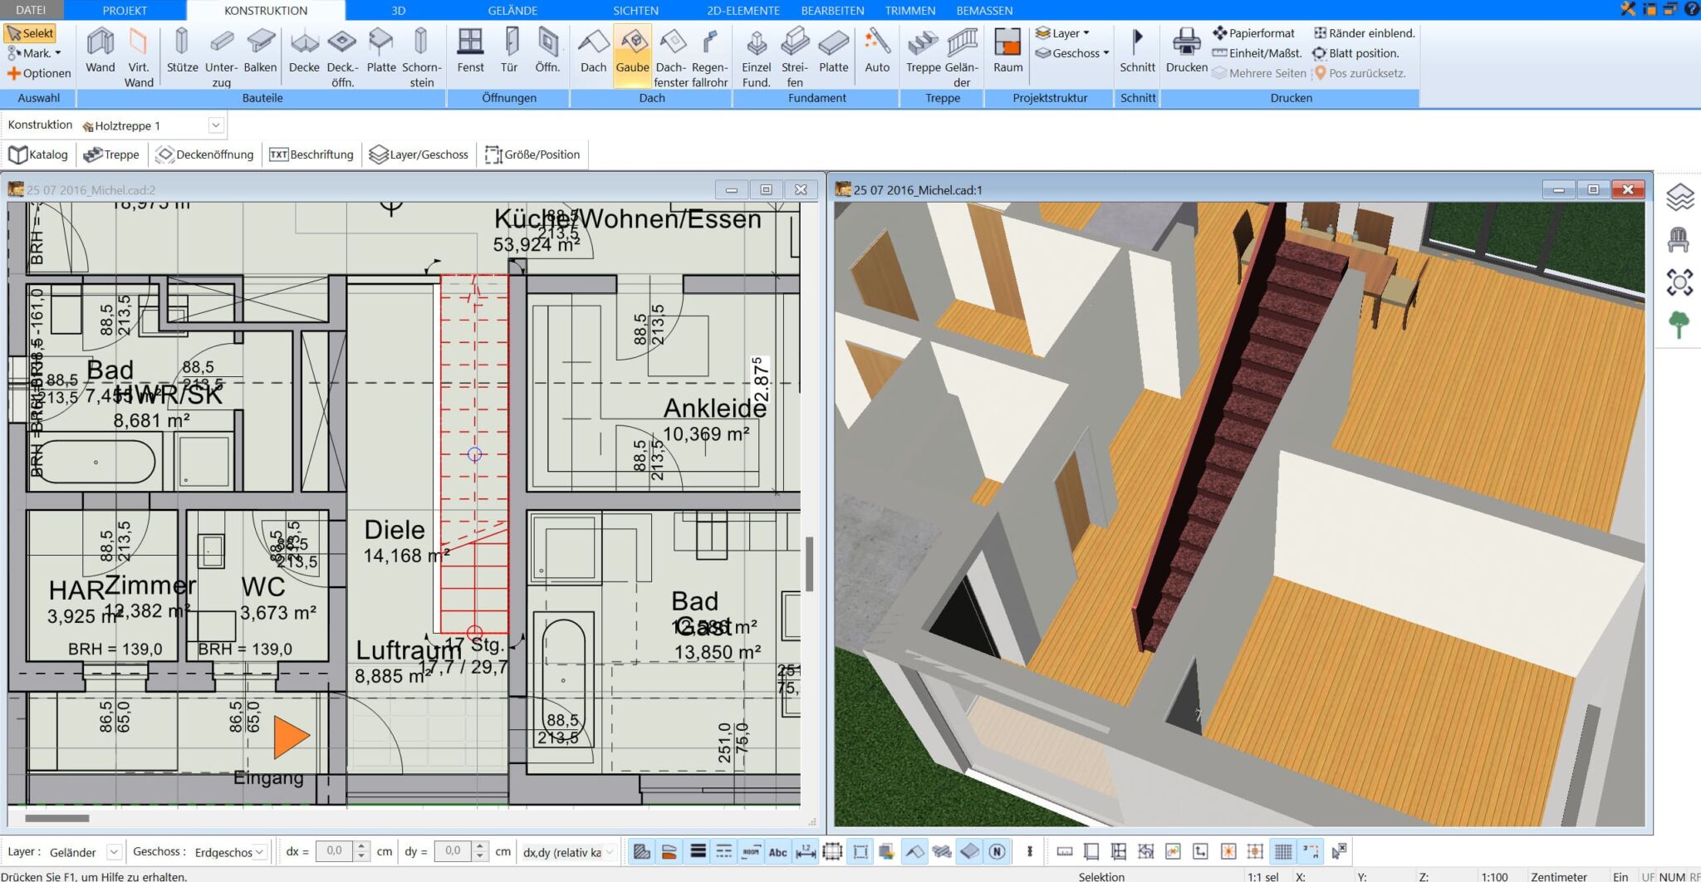Click the Größe/Position button
Image resolution: width=1701 pixels, height=882 pixels.
pos(532,154)
